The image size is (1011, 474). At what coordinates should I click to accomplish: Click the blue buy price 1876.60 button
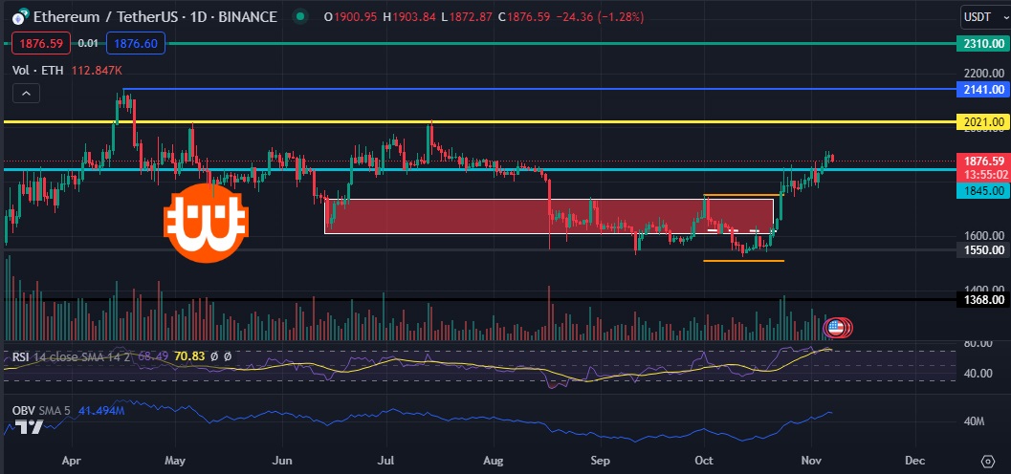coord(136,44)
